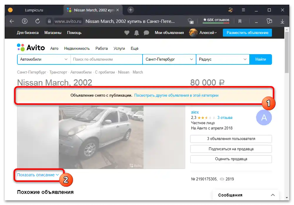Click the Avito logo
This screenshot has height=205, width=294.
pyautogui.click(x=31, y=48)
